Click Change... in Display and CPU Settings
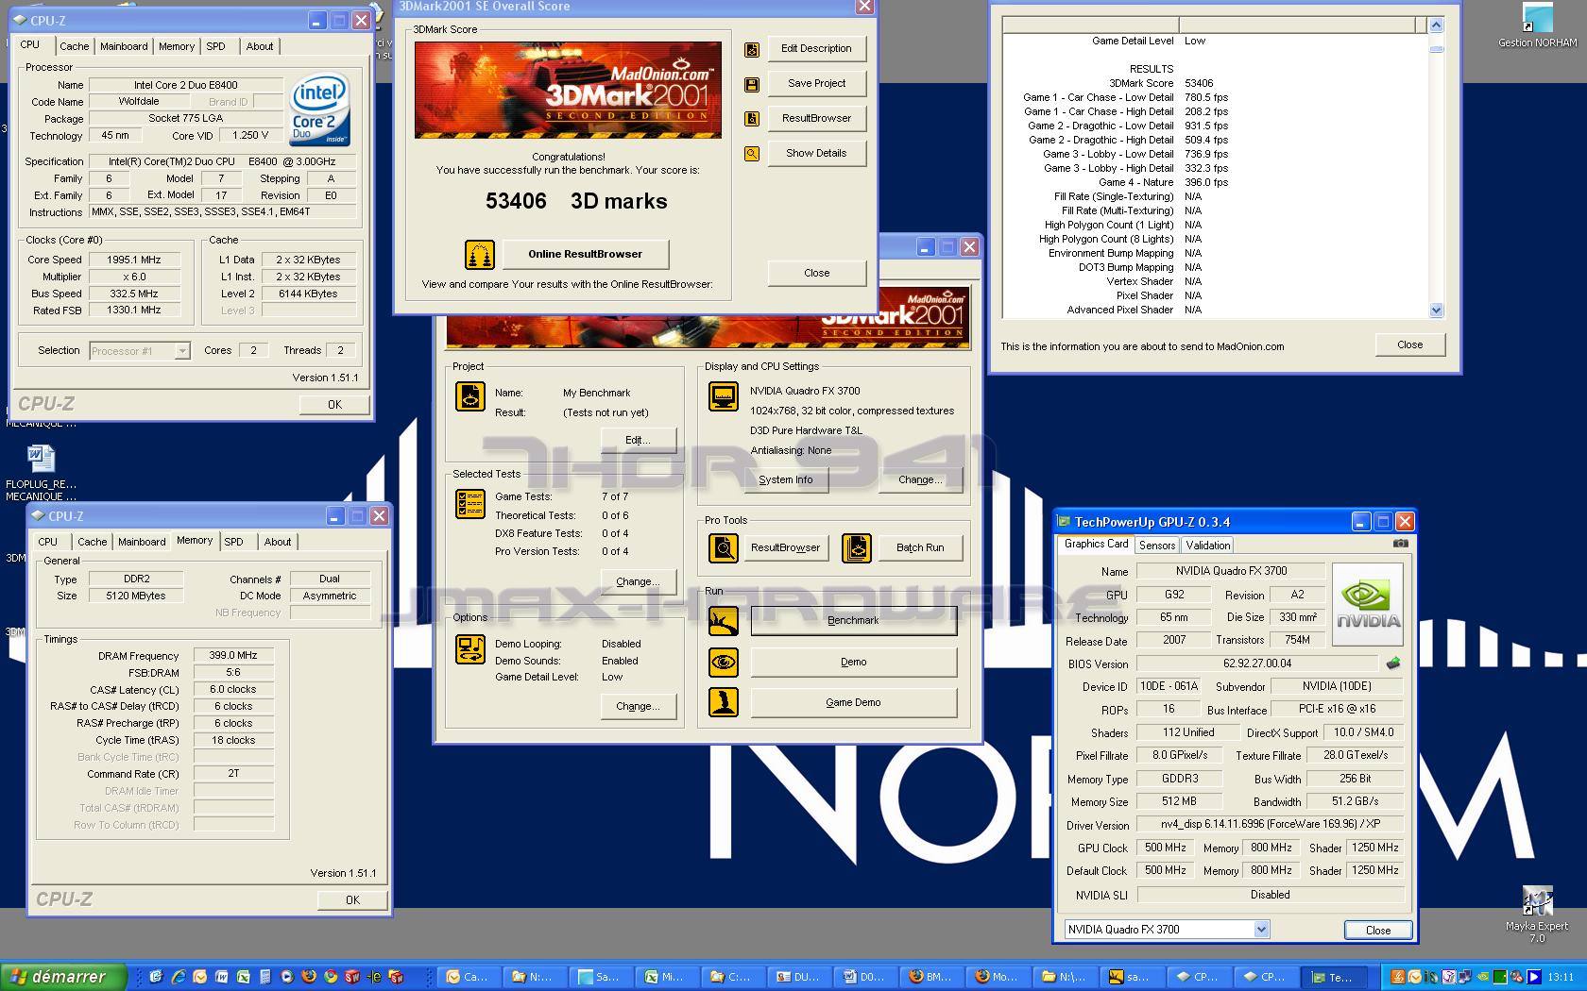The height and width of the screenshot is (991, 1587). pyautogui.click(x=920, y=479)
